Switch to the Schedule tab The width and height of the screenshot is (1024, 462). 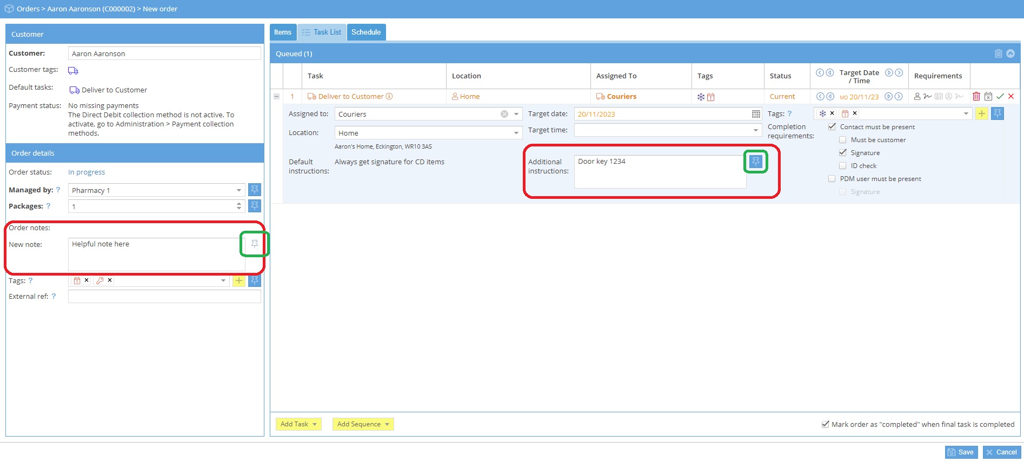(366, 32)
